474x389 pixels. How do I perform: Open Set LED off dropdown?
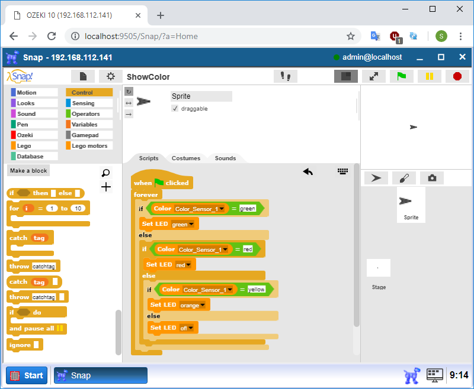click(x=190, y=328)
